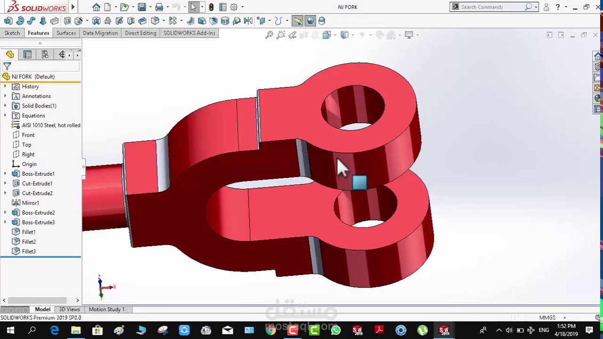Click the Zoom to Area magnifier icon

(281, 34)
